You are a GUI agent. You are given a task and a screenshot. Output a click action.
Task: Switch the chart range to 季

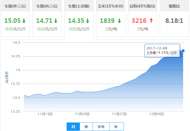[86, 127]
